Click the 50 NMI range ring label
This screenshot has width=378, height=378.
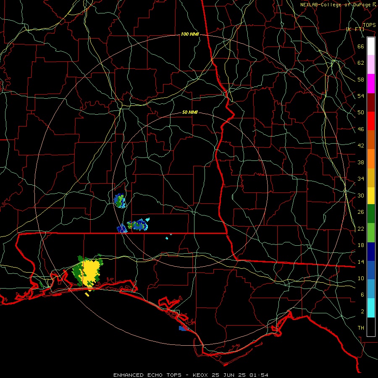pos(190,112)
